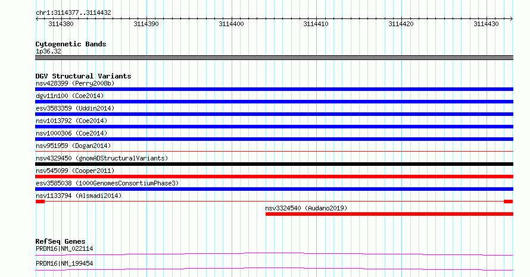
Task: Click the blue bar under nsv1000306
Action: (274, 139)
